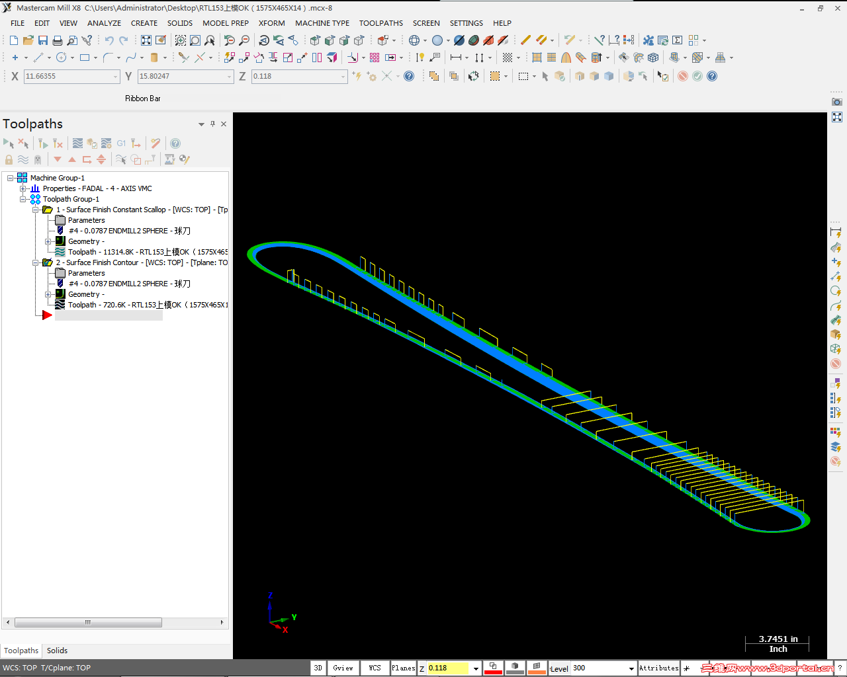
Task: Click the screenshot camera icon at right
Action: (837, 102)
